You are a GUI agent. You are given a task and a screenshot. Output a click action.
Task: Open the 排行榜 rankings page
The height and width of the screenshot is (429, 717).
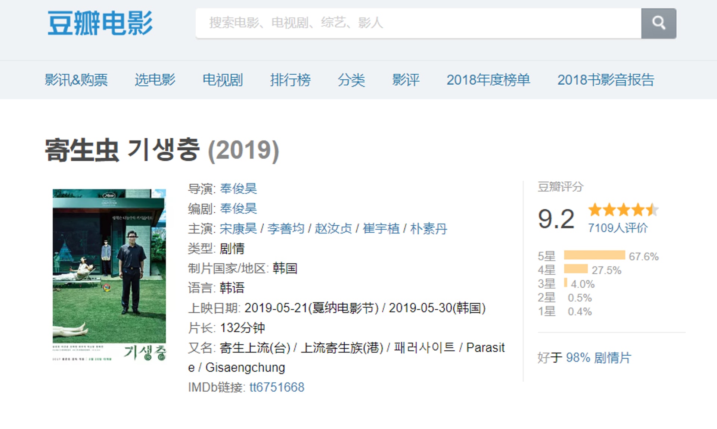point(290,80)
